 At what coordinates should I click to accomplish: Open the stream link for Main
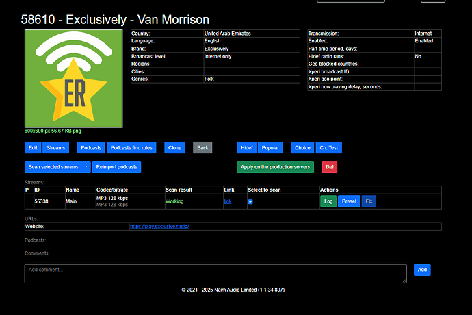(228, 201)
